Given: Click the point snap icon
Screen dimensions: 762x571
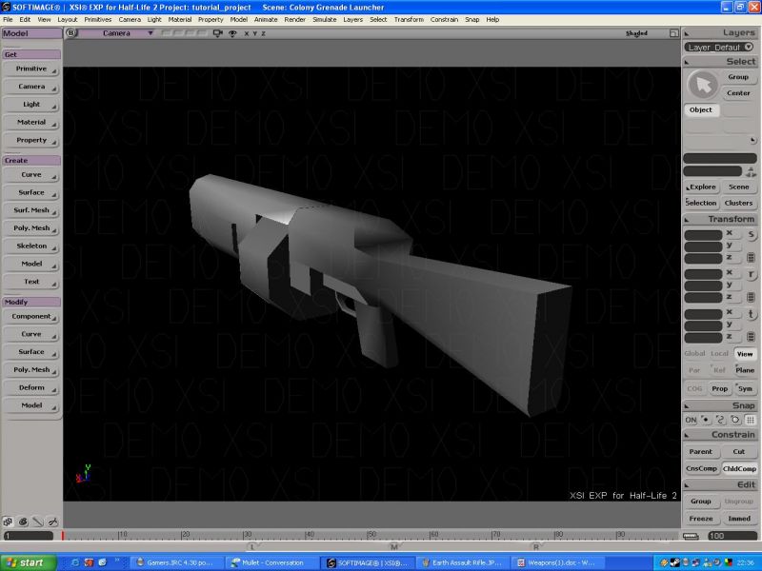Looking at the screenshot, I should coord(706,420).
